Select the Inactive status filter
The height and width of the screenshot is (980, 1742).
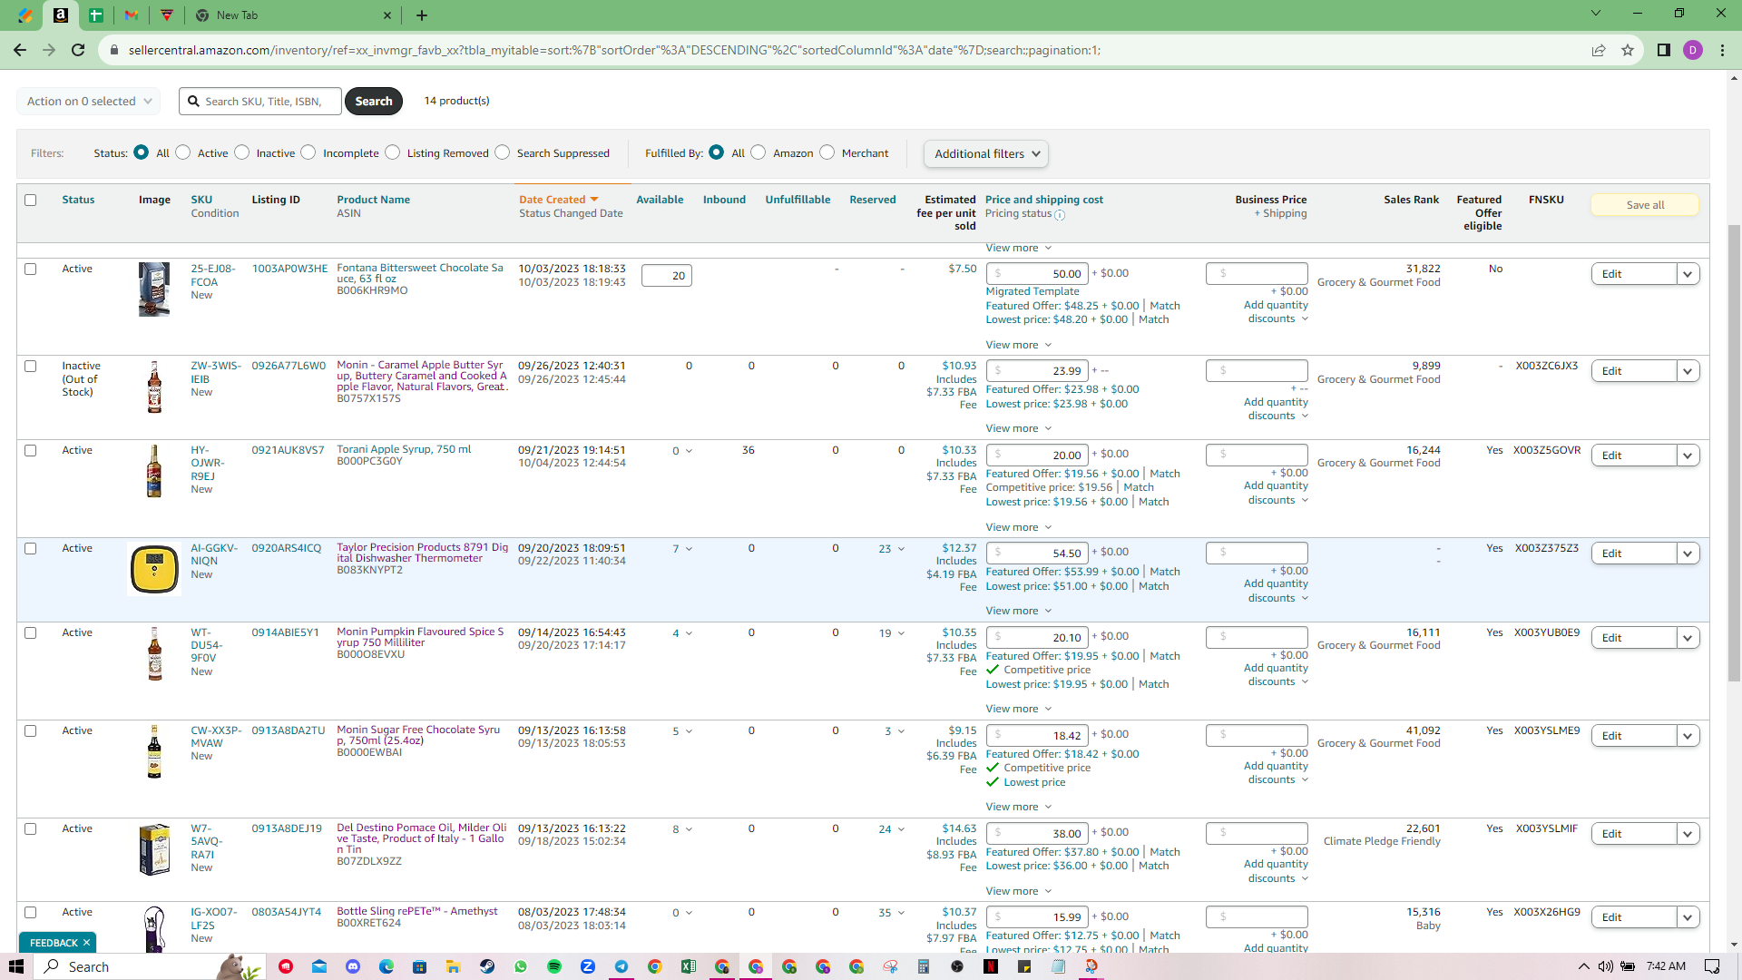coord(242,152)
